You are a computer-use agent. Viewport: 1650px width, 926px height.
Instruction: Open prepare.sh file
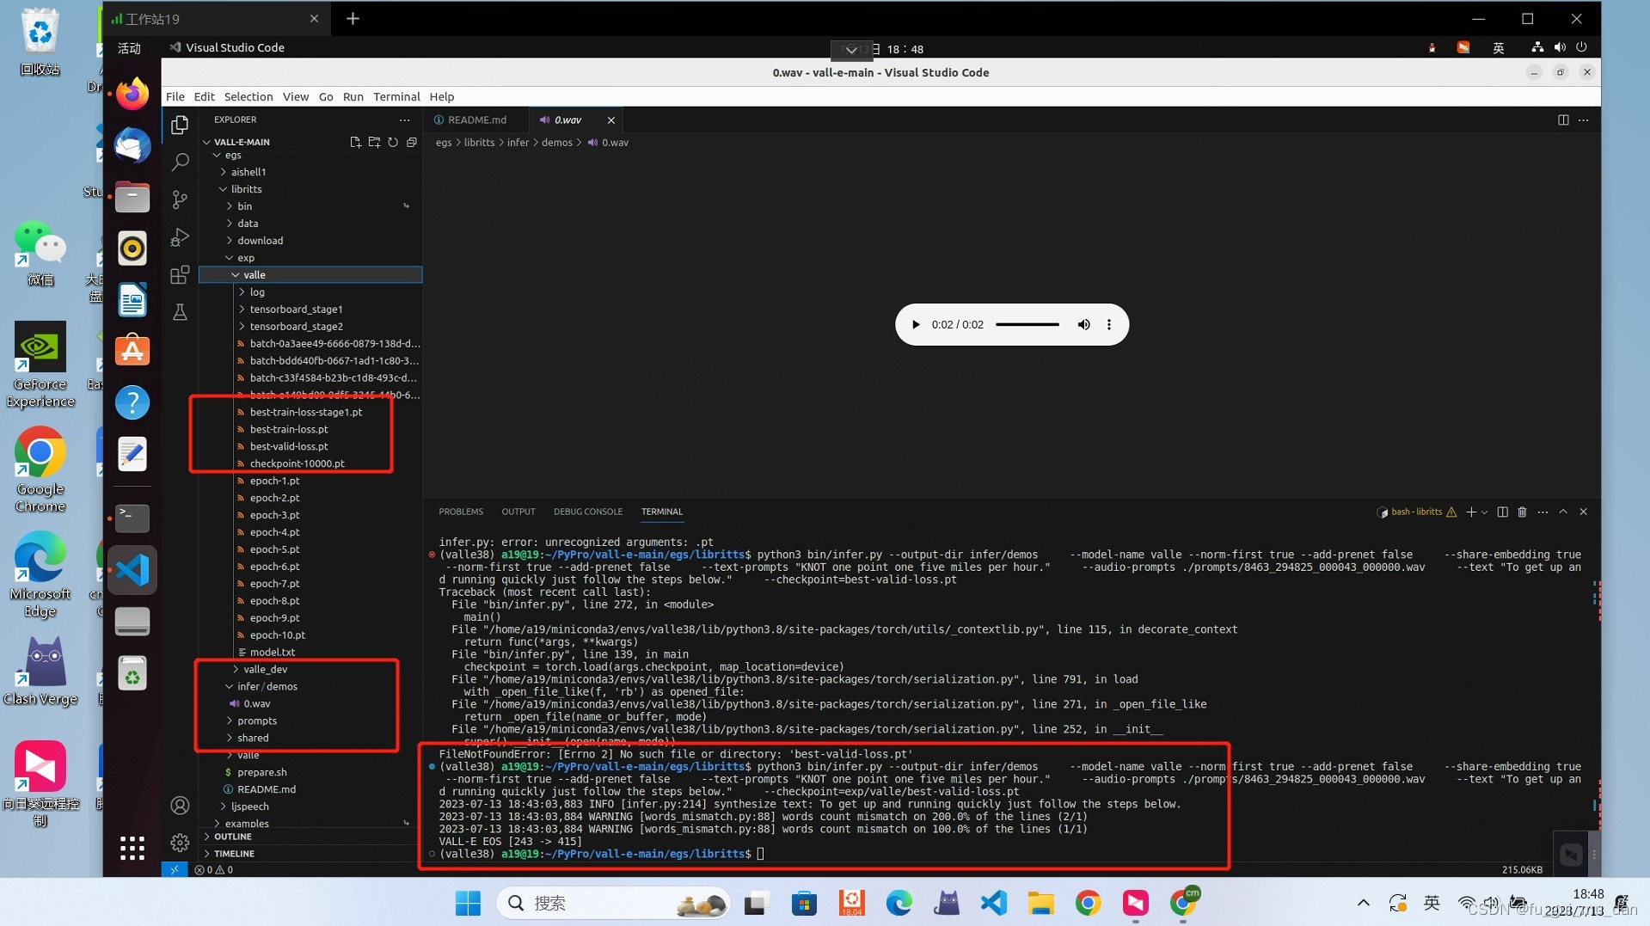pos(310,773)
